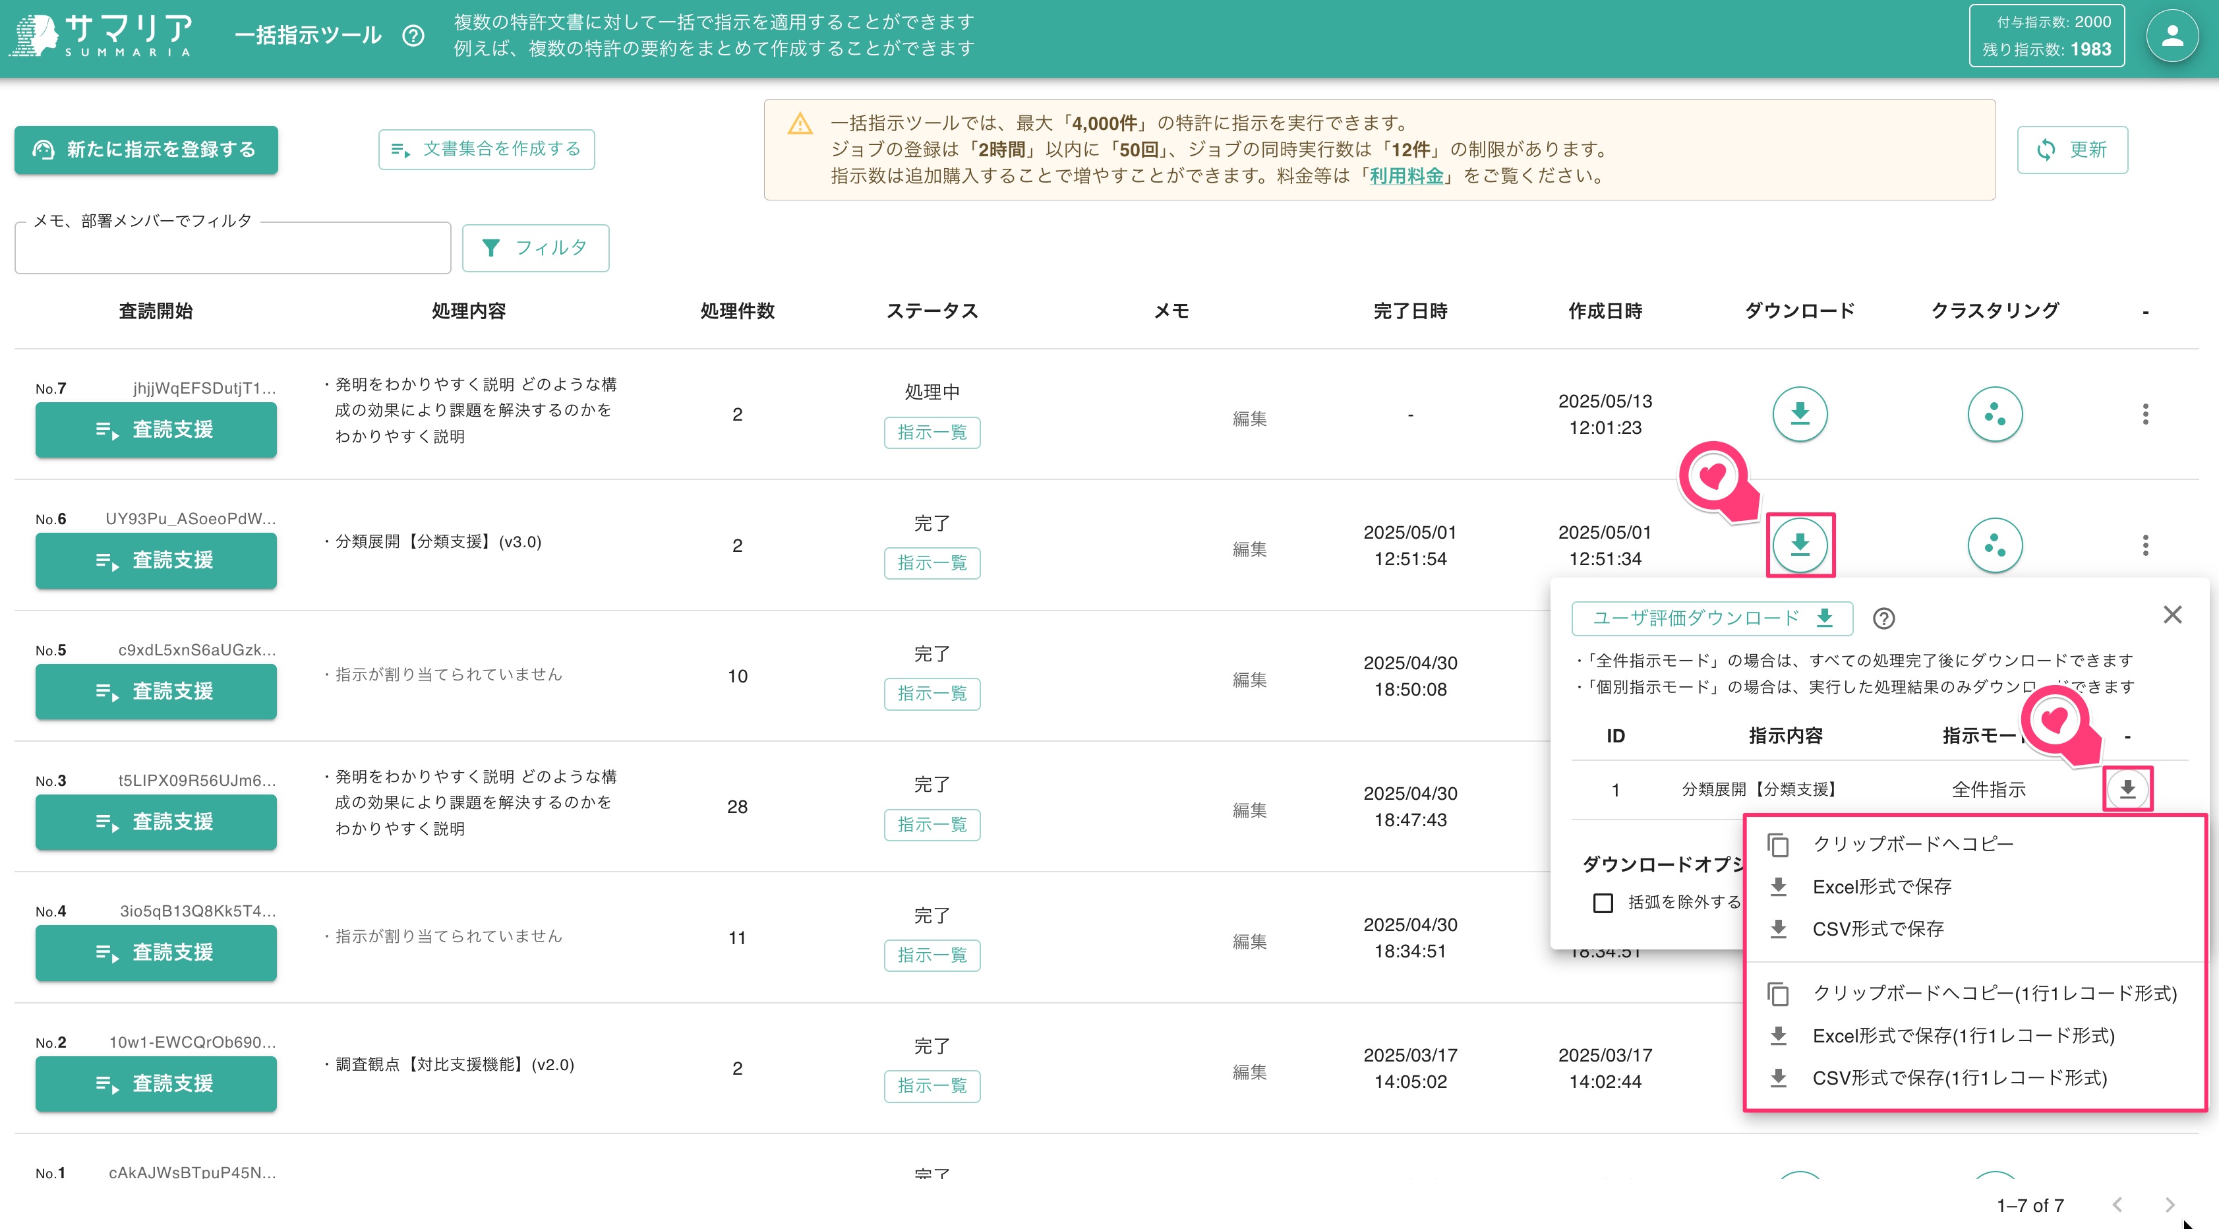This screenshot has width=2219, height=1229.
Task: Select クリップボードへコピー from the menu
Action: click(x=1912, y=844)
